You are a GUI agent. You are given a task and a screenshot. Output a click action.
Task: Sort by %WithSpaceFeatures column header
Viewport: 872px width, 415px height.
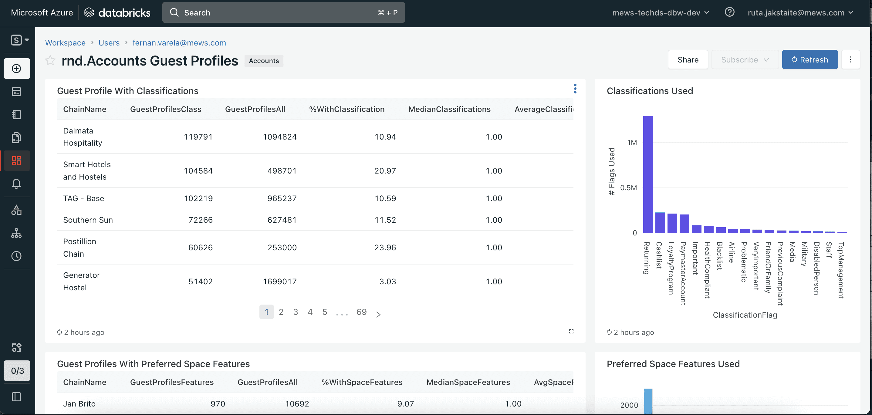(x=362, y=382)
